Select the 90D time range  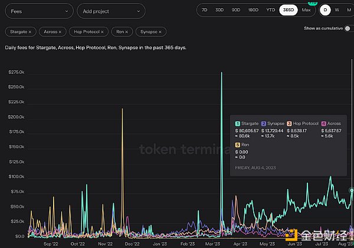pos(236,10)
